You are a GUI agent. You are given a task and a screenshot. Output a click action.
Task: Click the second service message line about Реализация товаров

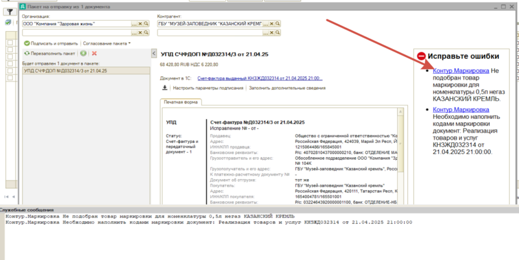coord(208,222)
